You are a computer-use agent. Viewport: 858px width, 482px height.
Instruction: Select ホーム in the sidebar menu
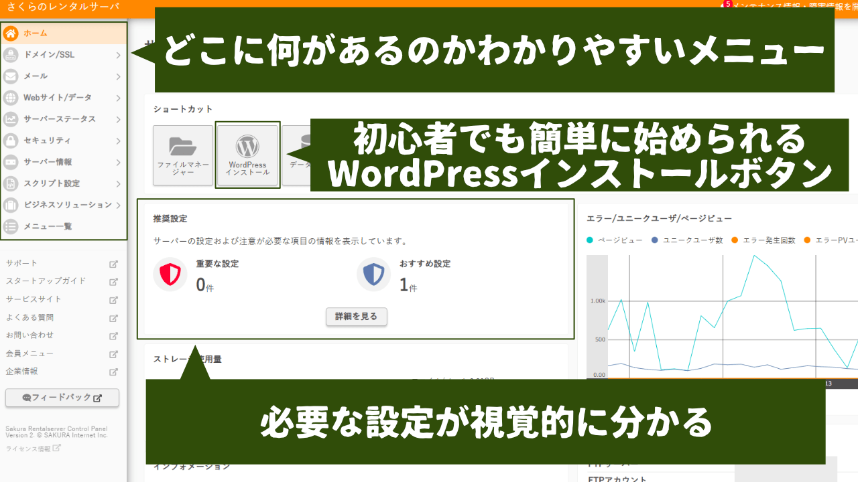pos(64,33)
